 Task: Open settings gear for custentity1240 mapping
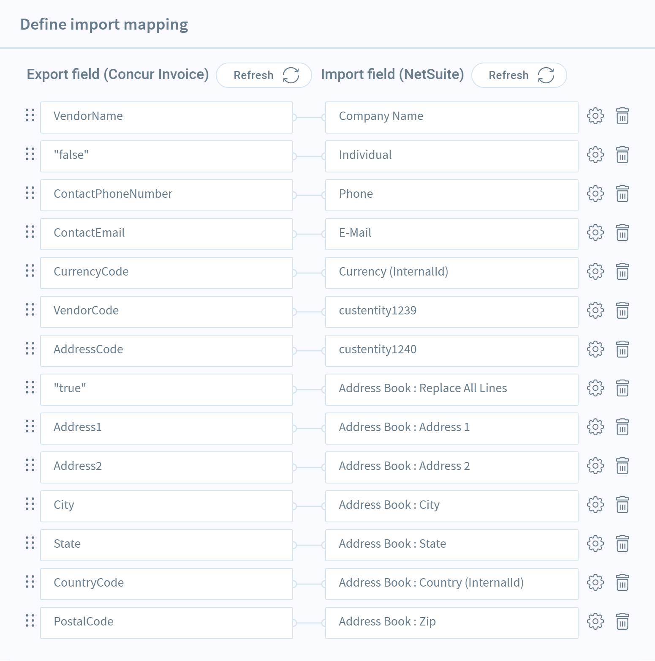595,349
